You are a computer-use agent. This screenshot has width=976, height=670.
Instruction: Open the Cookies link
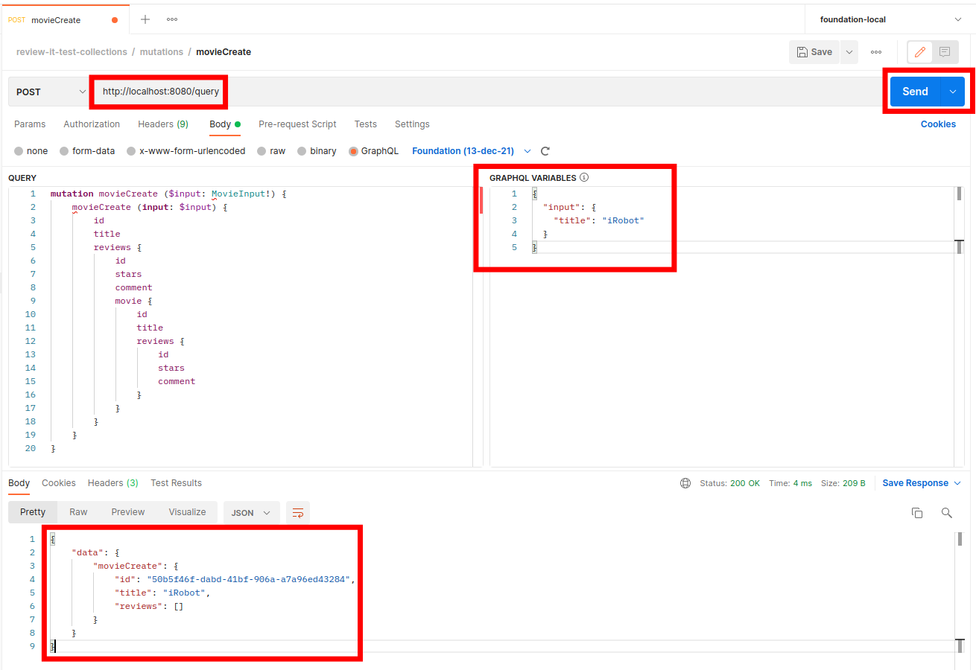(x=937, y=124)
